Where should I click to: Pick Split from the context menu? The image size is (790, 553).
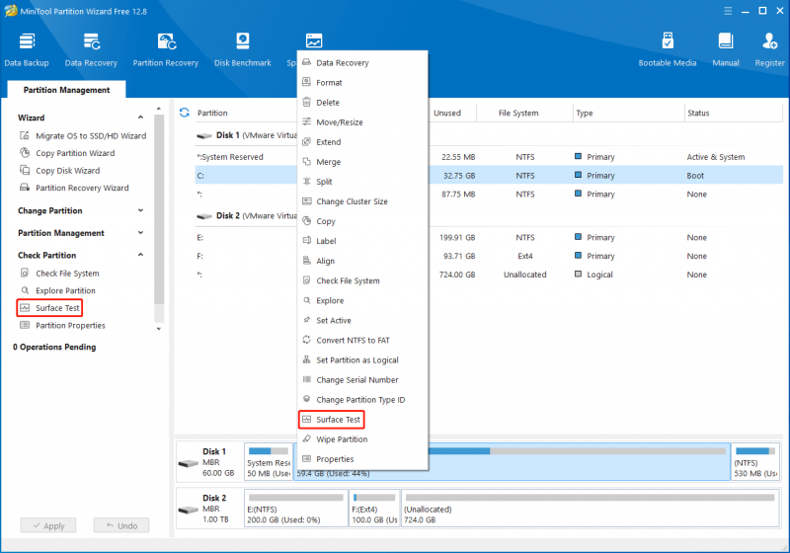click(362, 182)
